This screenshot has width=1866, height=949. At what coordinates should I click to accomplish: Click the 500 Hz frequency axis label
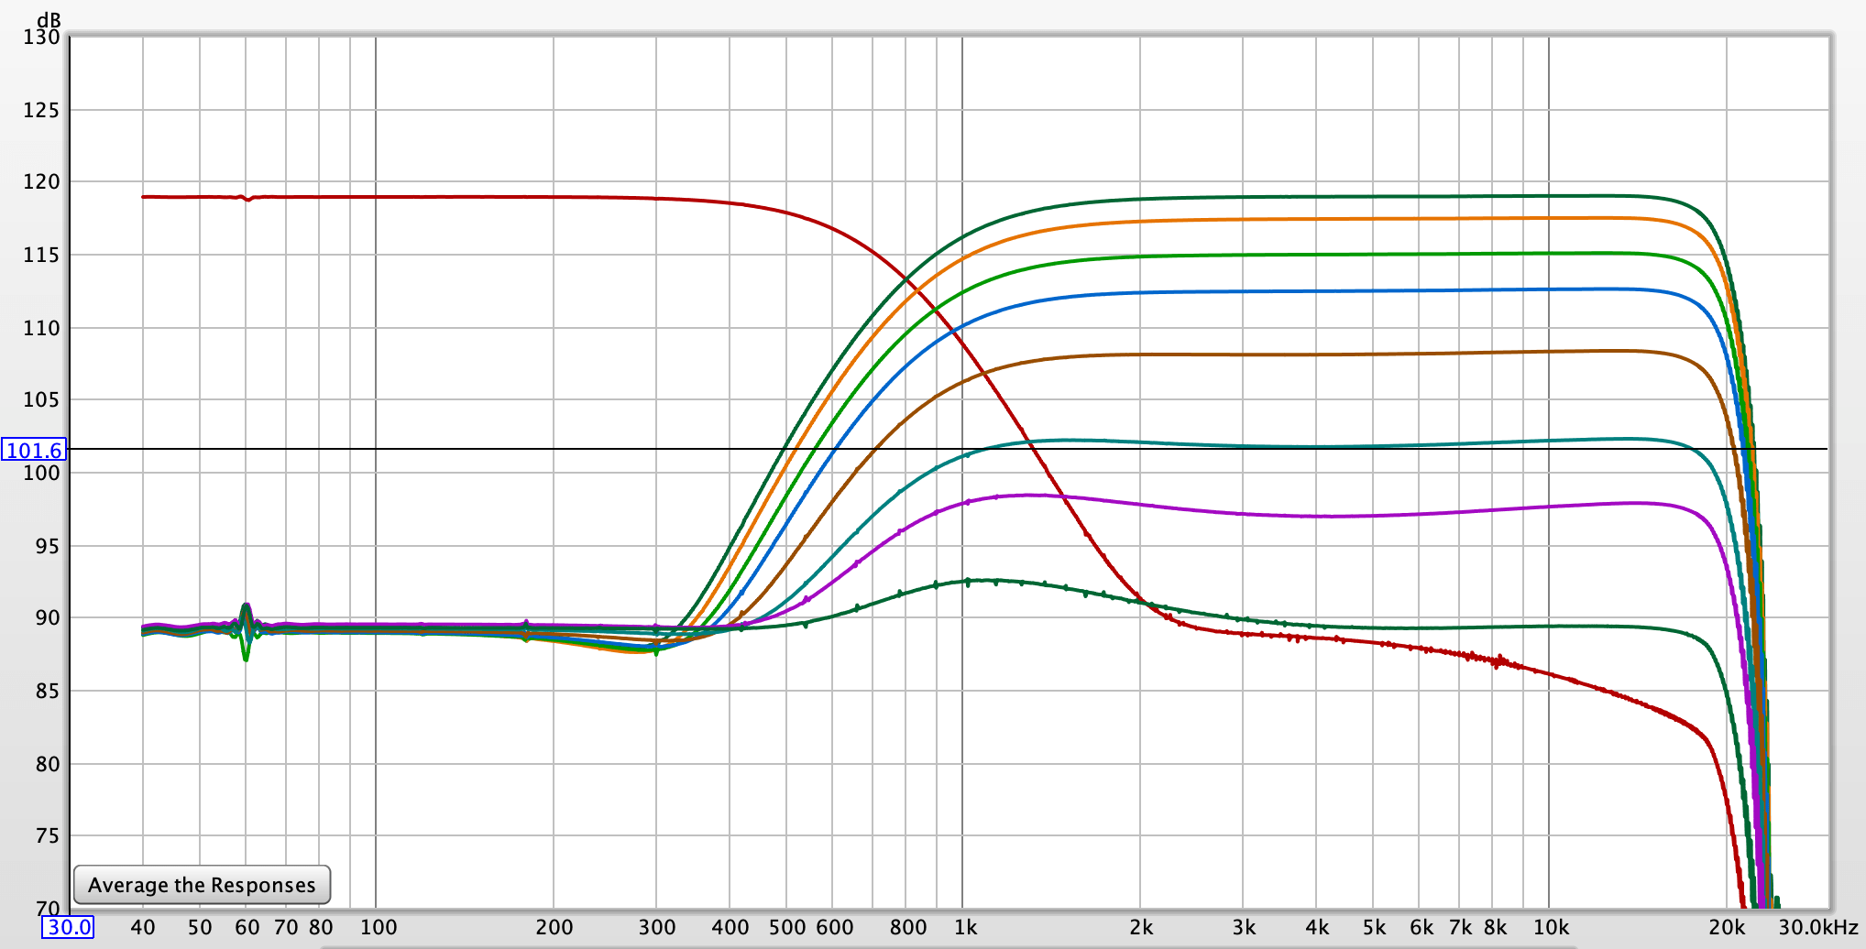click(787, 927)
